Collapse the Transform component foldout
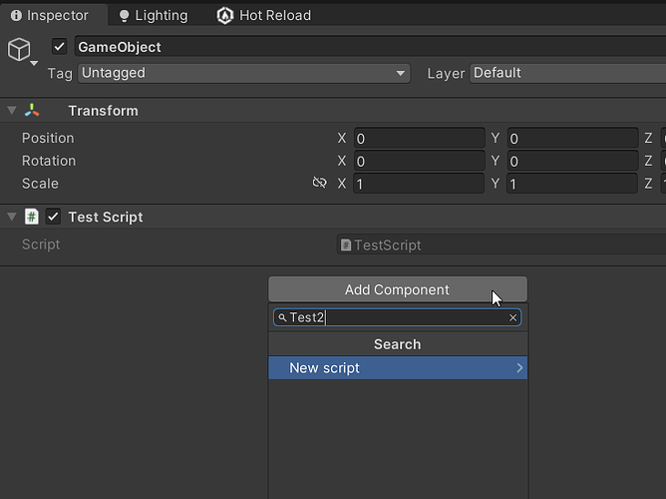666x499 pixels. 12,111
